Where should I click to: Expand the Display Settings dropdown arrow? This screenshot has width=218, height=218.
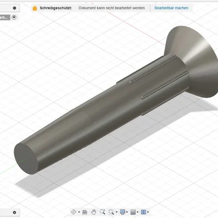127,212
